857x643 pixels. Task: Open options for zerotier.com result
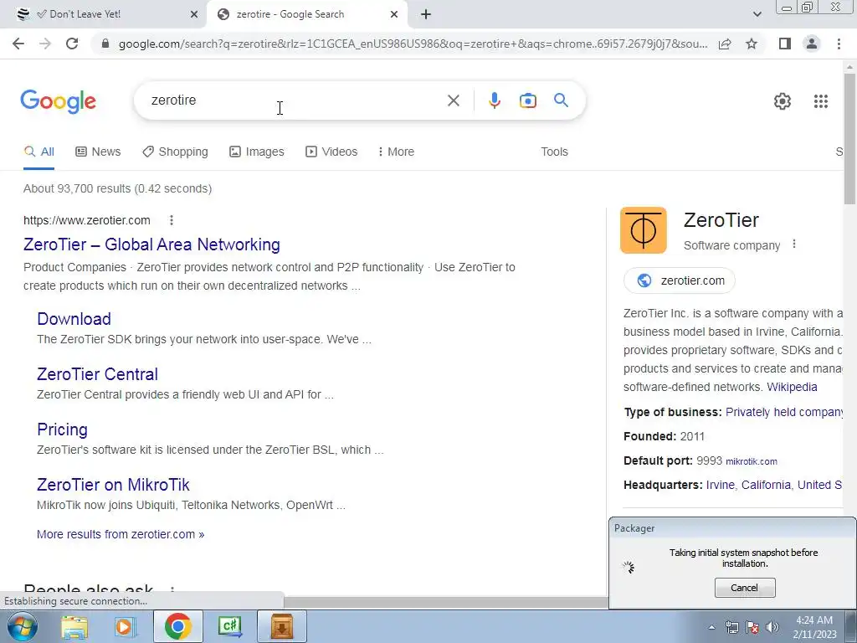pyautogui.click(x=172, y=220)
